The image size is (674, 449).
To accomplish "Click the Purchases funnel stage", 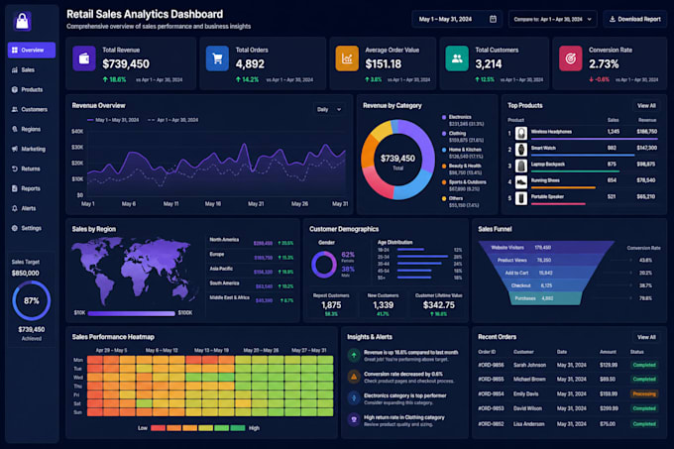I will point(547,298).
